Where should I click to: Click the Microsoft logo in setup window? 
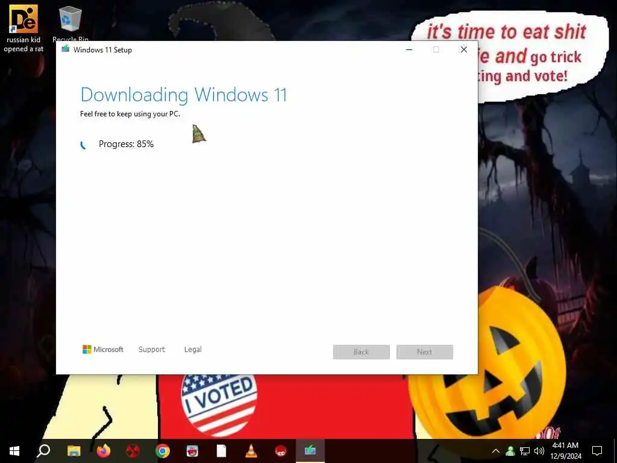coord(102,349)
